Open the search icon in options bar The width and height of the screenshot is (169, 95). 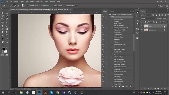(x=158, y=6)
